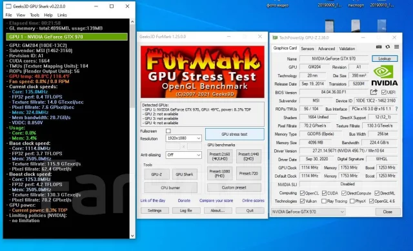Image resolution: width=413 pixels, height=251 pixels.
Task: Launch GPU Shark from FurMark tools
Action: coord(185,174)
